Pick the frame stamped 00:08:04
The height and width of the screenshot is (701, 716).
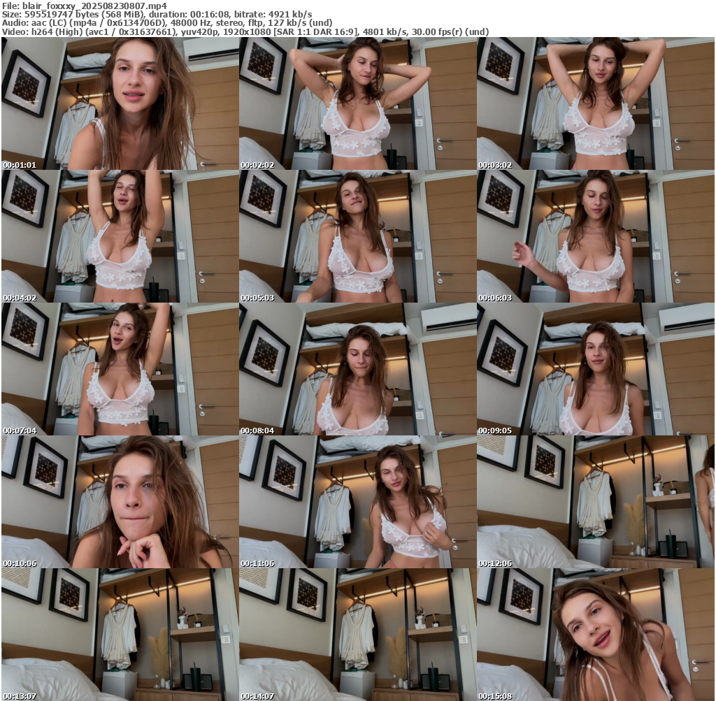tap(358, 369)
